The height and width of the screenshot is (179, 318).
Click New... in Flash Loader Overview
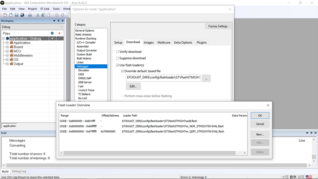(x=260, y=134)
